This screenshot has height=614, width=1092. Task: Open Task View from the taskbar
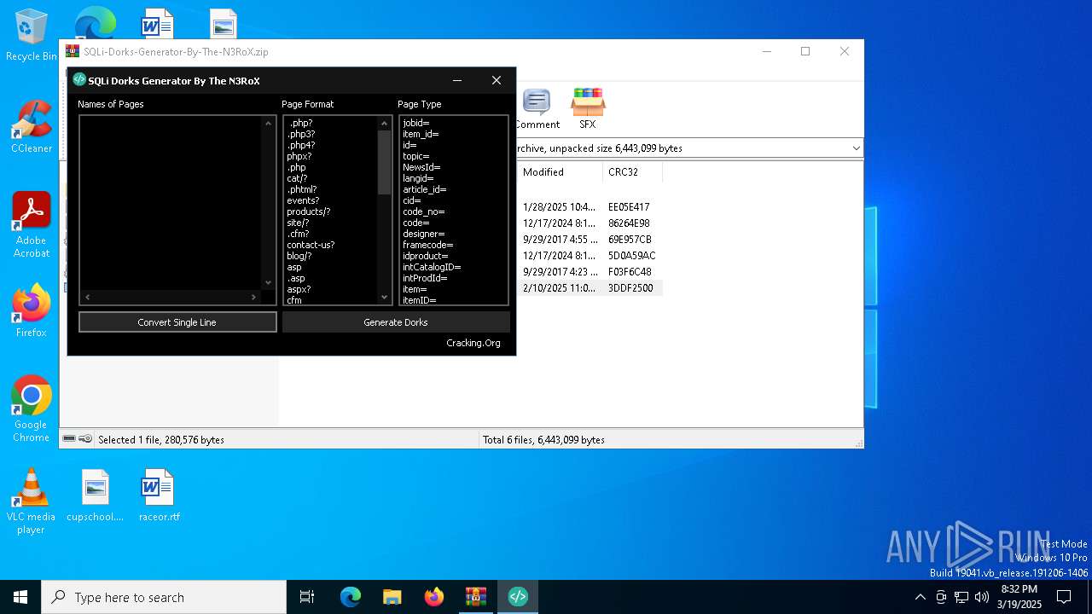307,597
